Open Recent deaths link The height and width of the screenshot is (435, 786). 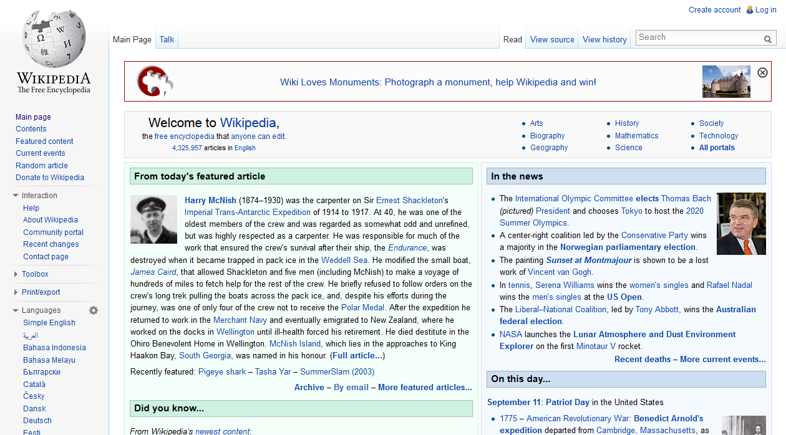[x=643, y=360]
